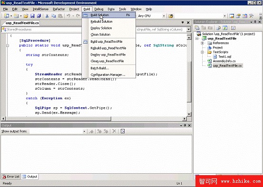
Task: Click Go to Previous Message icon in Output
Action: pyautogui.click(x=99, y=131)
